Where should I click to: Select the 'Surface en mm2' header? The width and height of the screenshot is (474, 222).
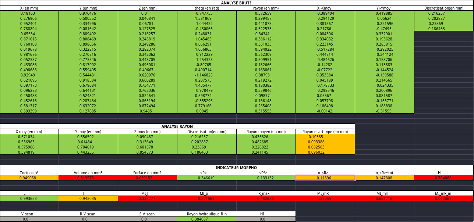(x=148, y=173)
